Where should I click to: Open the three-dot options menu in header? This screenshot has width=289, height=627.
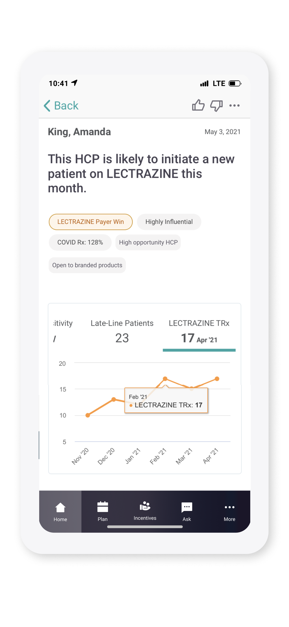pos(235,106)
